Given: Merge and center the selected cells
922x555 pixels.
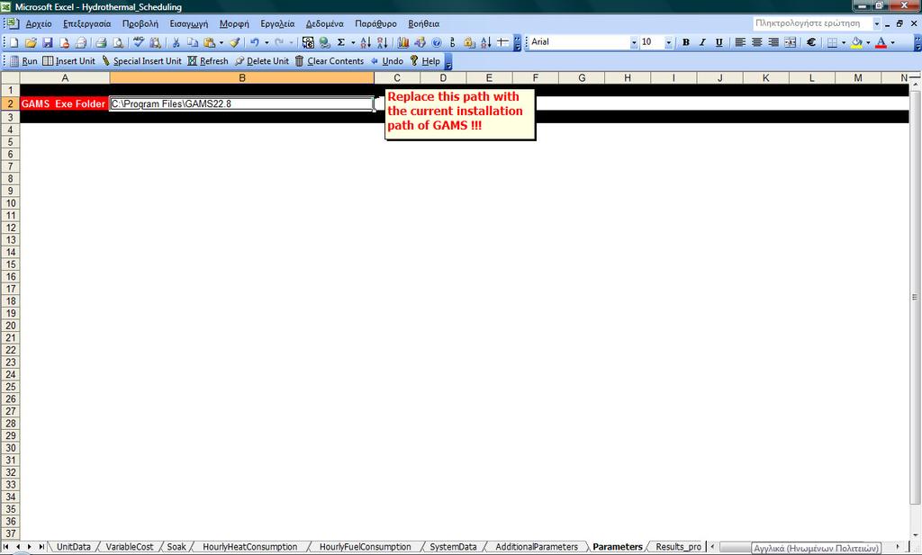Looking at the screenshot, I should tap(791, 42).
